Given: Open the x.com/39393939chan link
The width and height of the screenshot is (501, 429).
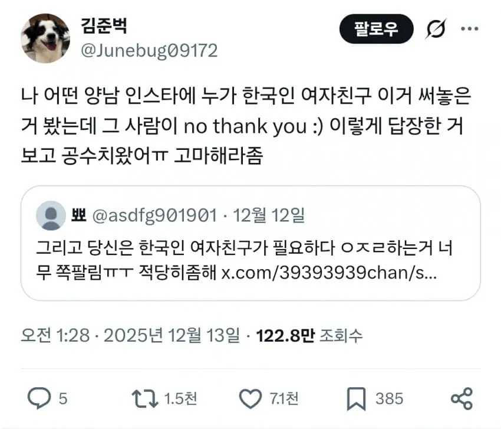Looking at the screenshot, I should (329, 273).
